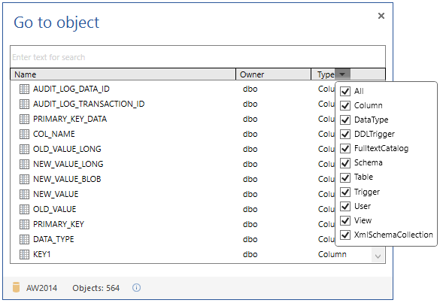Click the info icon next to Objects count
This screenshot has height=303, width=440.
point(136,287)
